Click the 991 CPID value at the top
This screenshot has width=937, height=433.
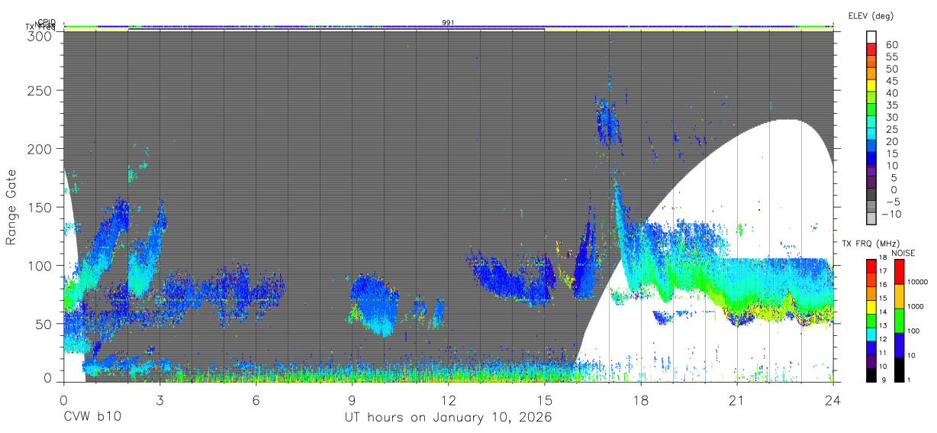(448, 23)
